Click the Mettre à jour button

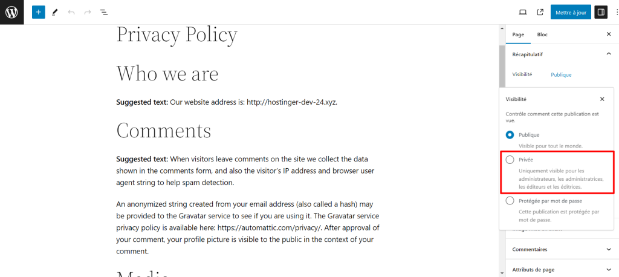[571, 12]
